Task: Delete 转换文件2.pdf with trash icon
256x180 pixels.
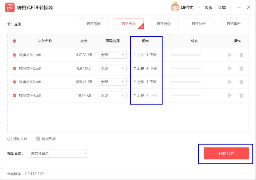Action: point(241,68)
